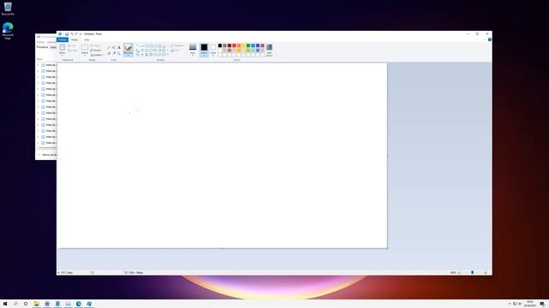Select the Microsoft Edge desktop shortcut
The height and width of the screenshot is (308, 549).
(x=8, y=31)
